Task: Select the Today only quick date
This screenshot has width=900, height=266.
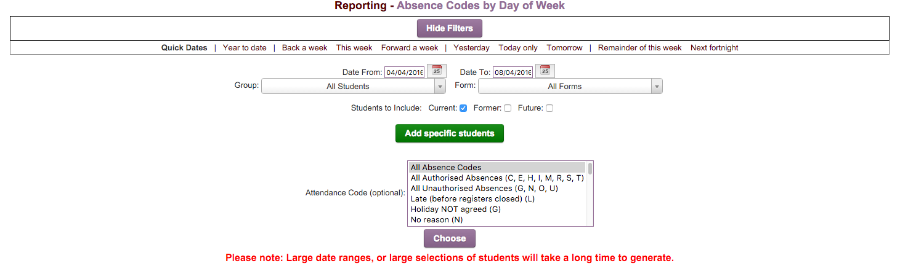Action: click(x=518, y=48)
